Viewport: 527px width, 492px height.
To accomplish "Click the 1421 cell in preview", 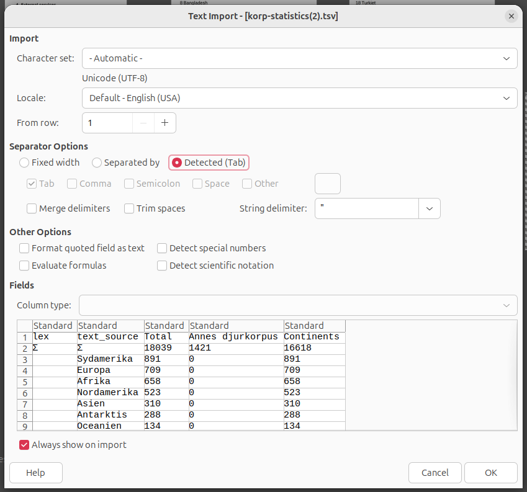I will (x=236, y=348).
